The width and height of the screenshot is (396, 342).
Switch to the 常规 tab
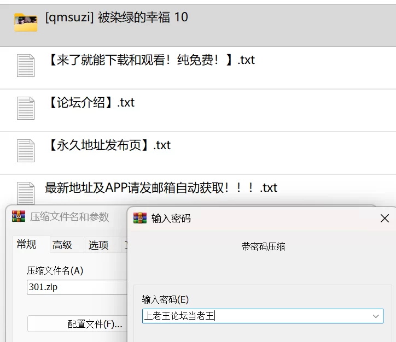26,244
